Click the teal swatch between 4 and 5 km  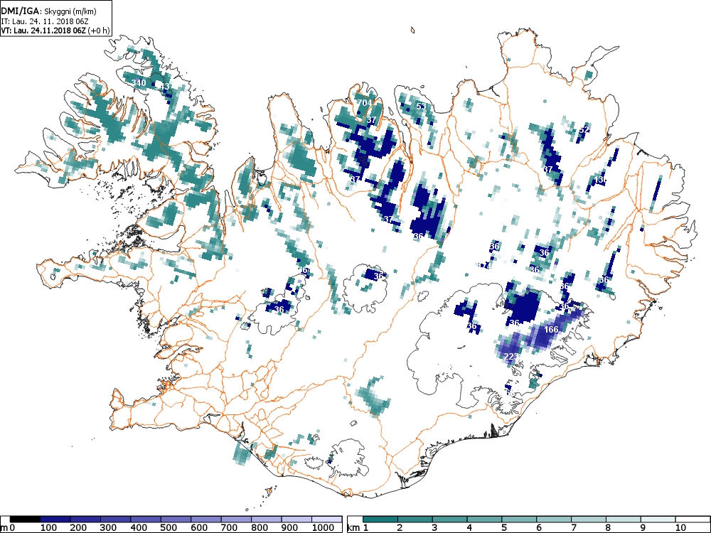click(x=484, y=519)
